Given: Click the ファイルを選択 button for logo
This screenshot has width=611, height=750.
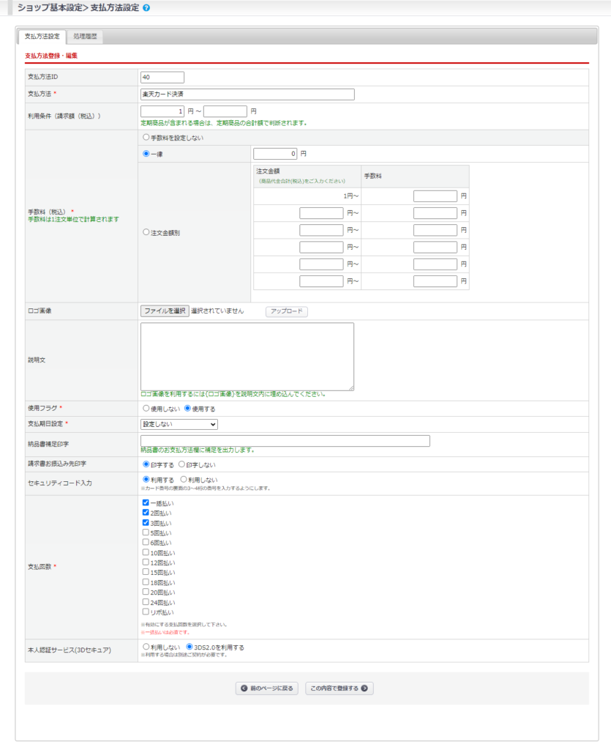Looking at the screenshot, I should [x=165, y=311].
